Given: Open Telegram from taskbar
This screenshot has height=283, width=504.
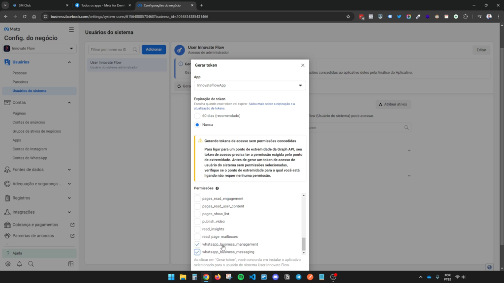Looking at the screenshot, I should click(x=299, y=277).
